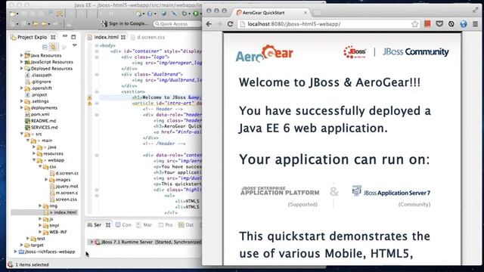Click the Pocket extension icon in Chrome
Viewport: 484px width, 272px height.
click(x=439, y=23)
